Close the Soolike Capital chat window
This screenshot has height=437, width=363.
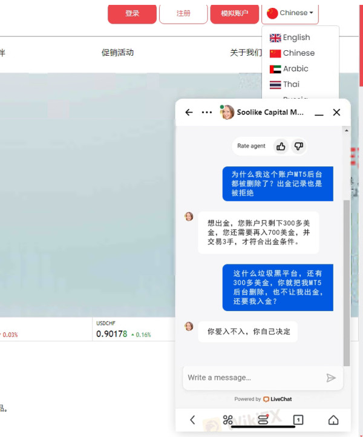coord(336,113)
